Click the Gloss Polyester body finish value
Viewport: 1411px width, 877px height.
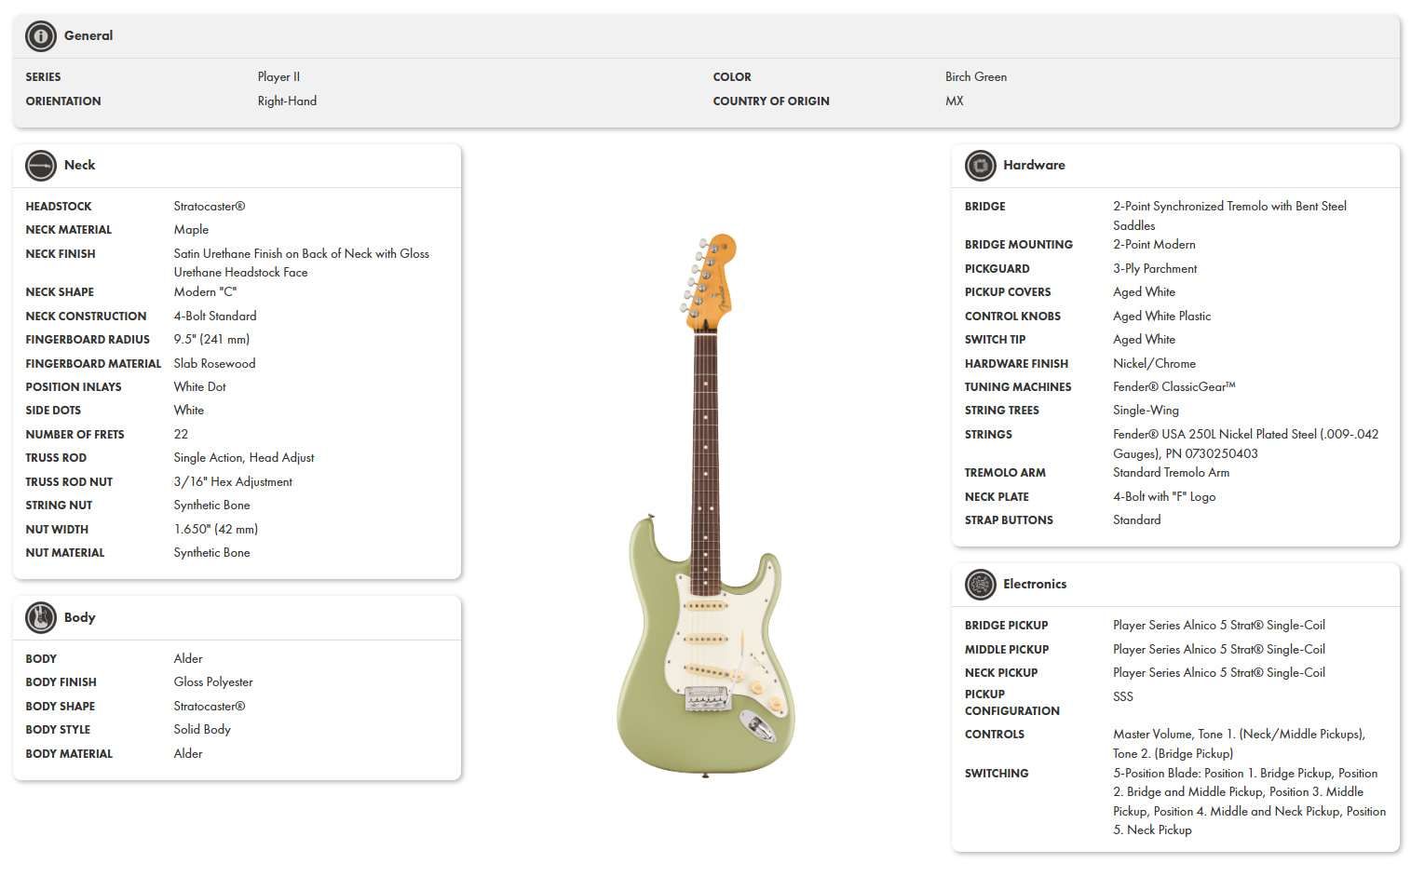pos(213,682)
